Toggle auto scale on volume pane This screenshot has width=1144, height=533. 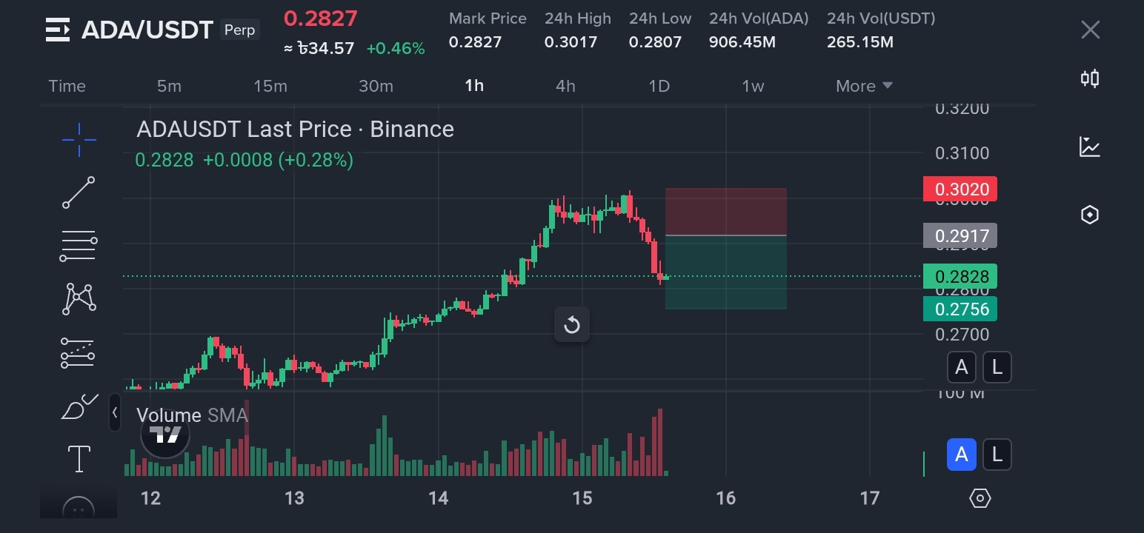coord(961,454)
